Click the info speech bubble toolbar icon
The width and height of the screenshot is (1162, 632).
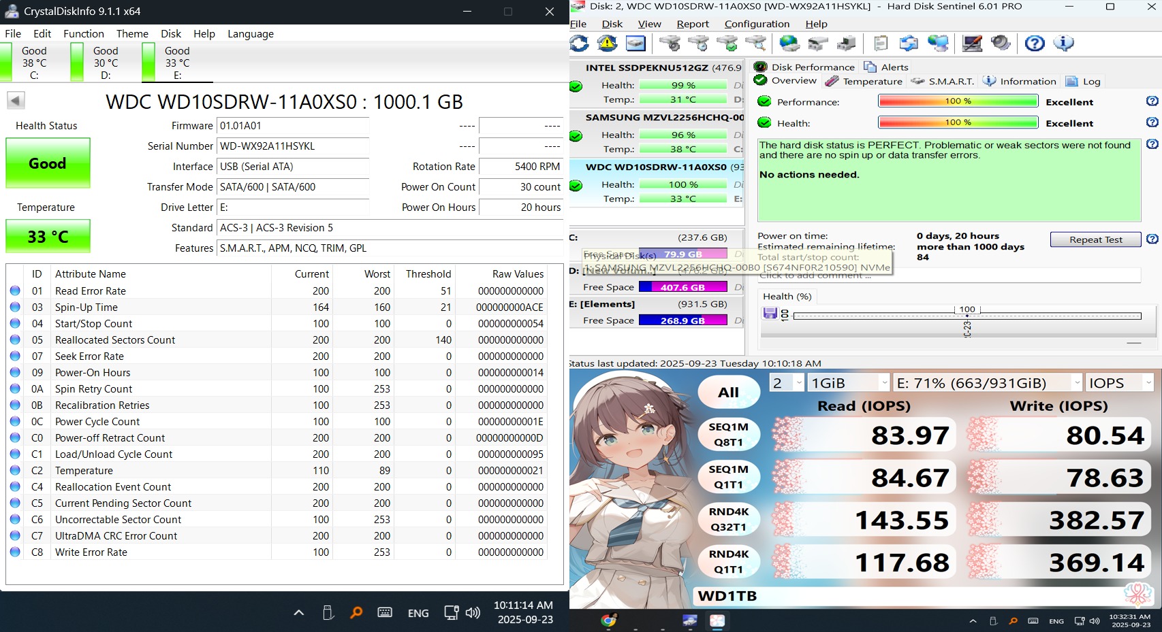1063,44
